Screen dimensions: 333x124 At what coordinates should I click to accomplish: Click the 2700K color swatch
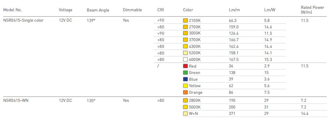[x=185, y=27]
